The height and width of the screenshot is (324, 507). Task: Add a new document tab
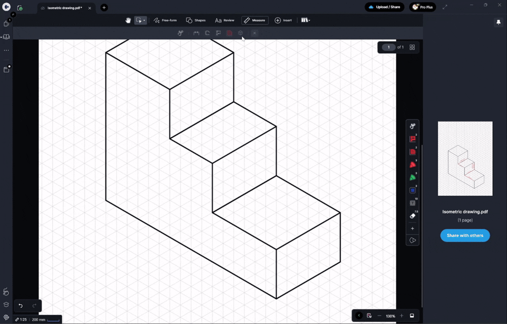[104, 8]
